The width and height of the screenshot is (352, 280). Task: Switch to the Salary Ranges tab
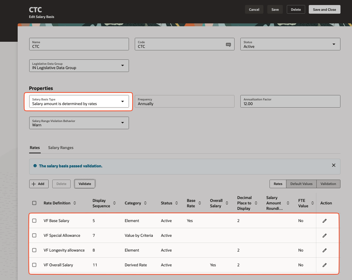coord(61,148)
